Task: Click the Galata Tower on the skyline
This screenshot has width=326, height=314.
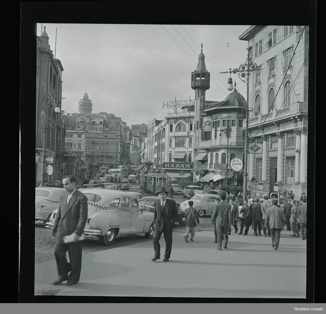Action: (85, 104)
